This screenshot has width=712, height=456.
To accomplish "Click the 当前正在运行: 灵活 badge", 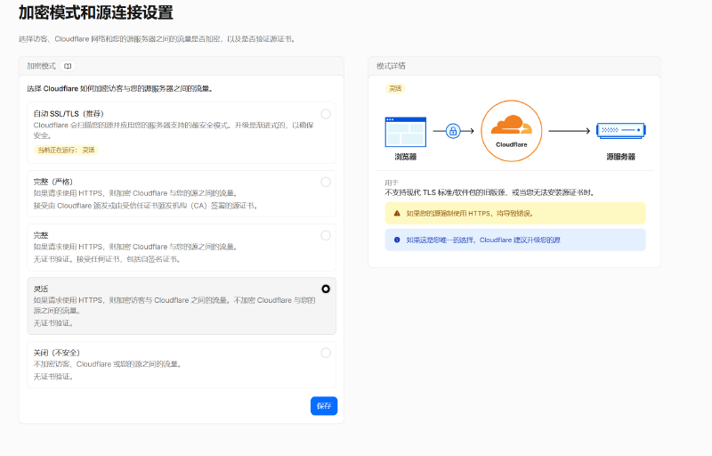I will [x=66, y=150].
